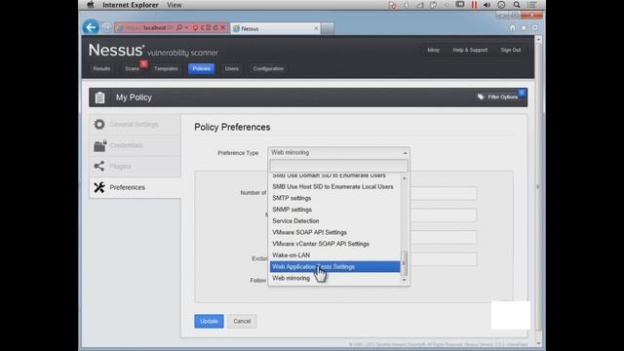Click the dropdown list scroll down arrow
The image size is (624, 351).
pos(404,280)
